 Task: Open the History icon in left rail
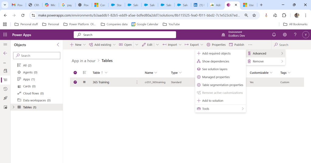point(5,89)
